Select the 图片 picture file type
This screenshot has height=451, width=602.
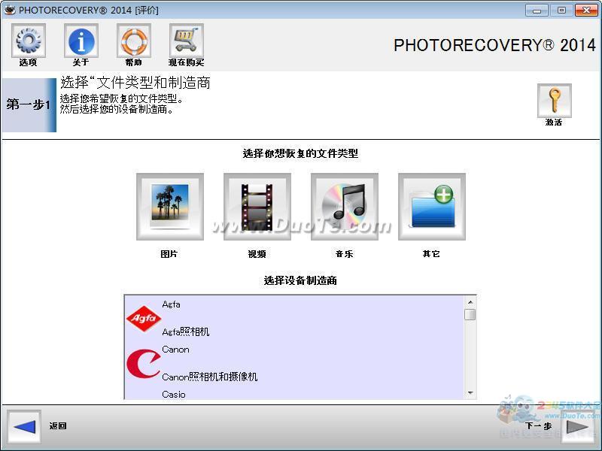(x=170, y=207)
